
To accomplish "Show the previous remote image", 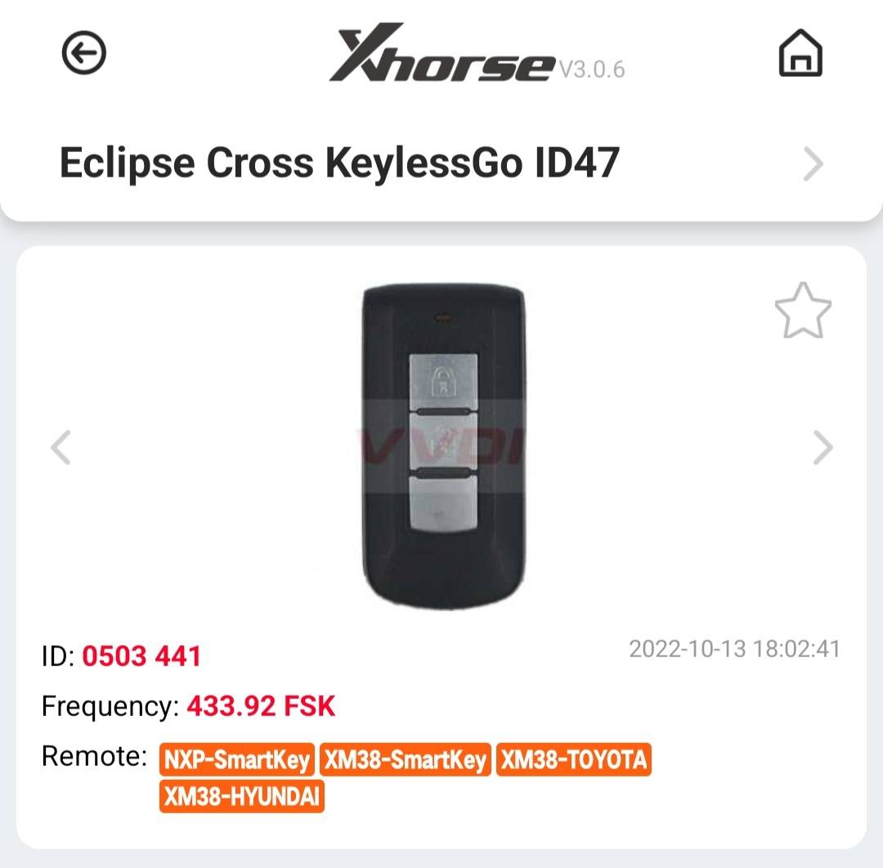I will click(x=61, y=448).
